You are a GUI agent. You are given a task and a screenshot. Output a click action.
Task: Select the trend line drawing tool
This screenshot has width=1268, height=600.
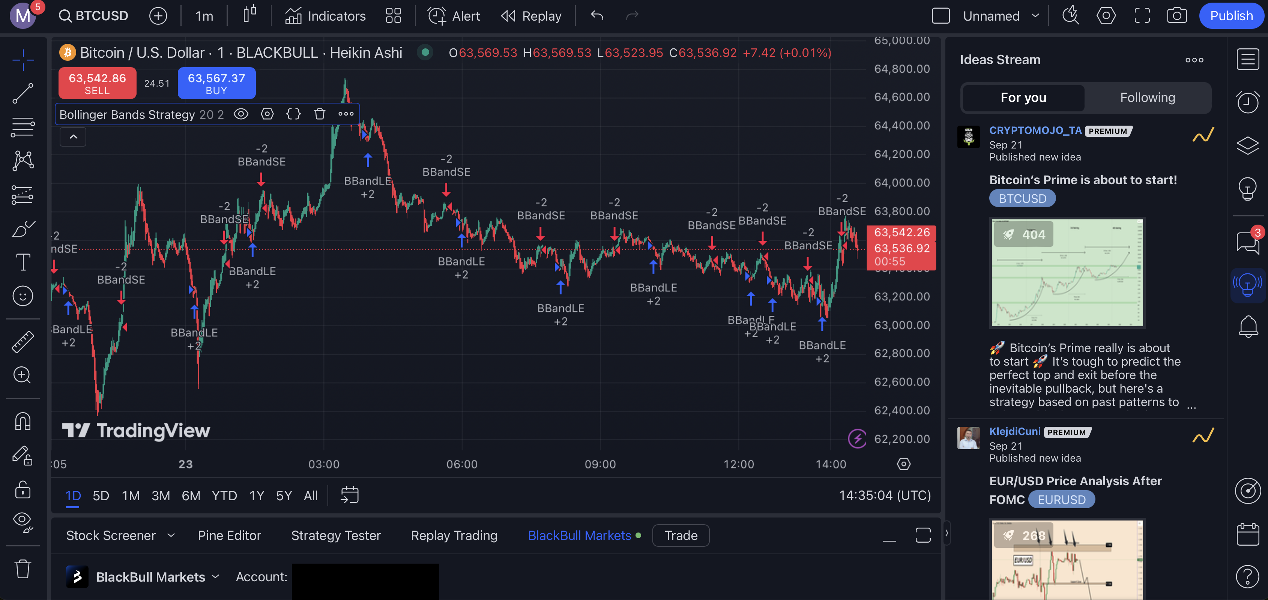pos(23,93)
